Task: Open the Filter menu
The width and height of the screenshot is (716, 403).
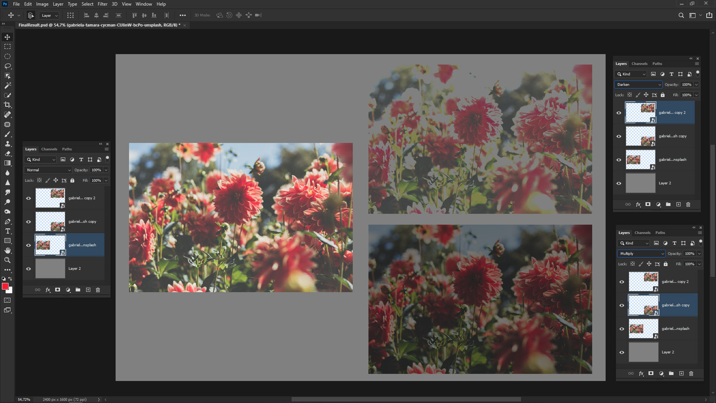Action: pos(103,4)
